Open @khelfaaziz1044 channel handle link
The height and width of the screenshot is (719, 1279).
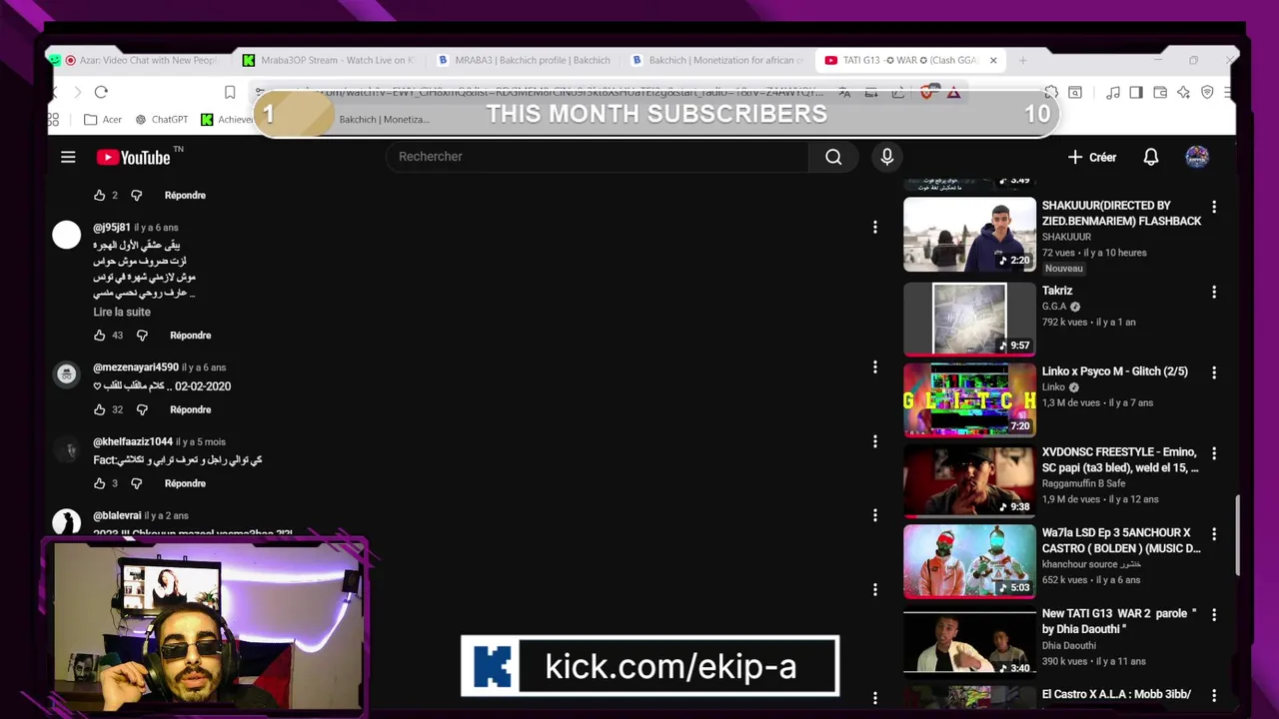pyautogui.click(x=133, y=441)
